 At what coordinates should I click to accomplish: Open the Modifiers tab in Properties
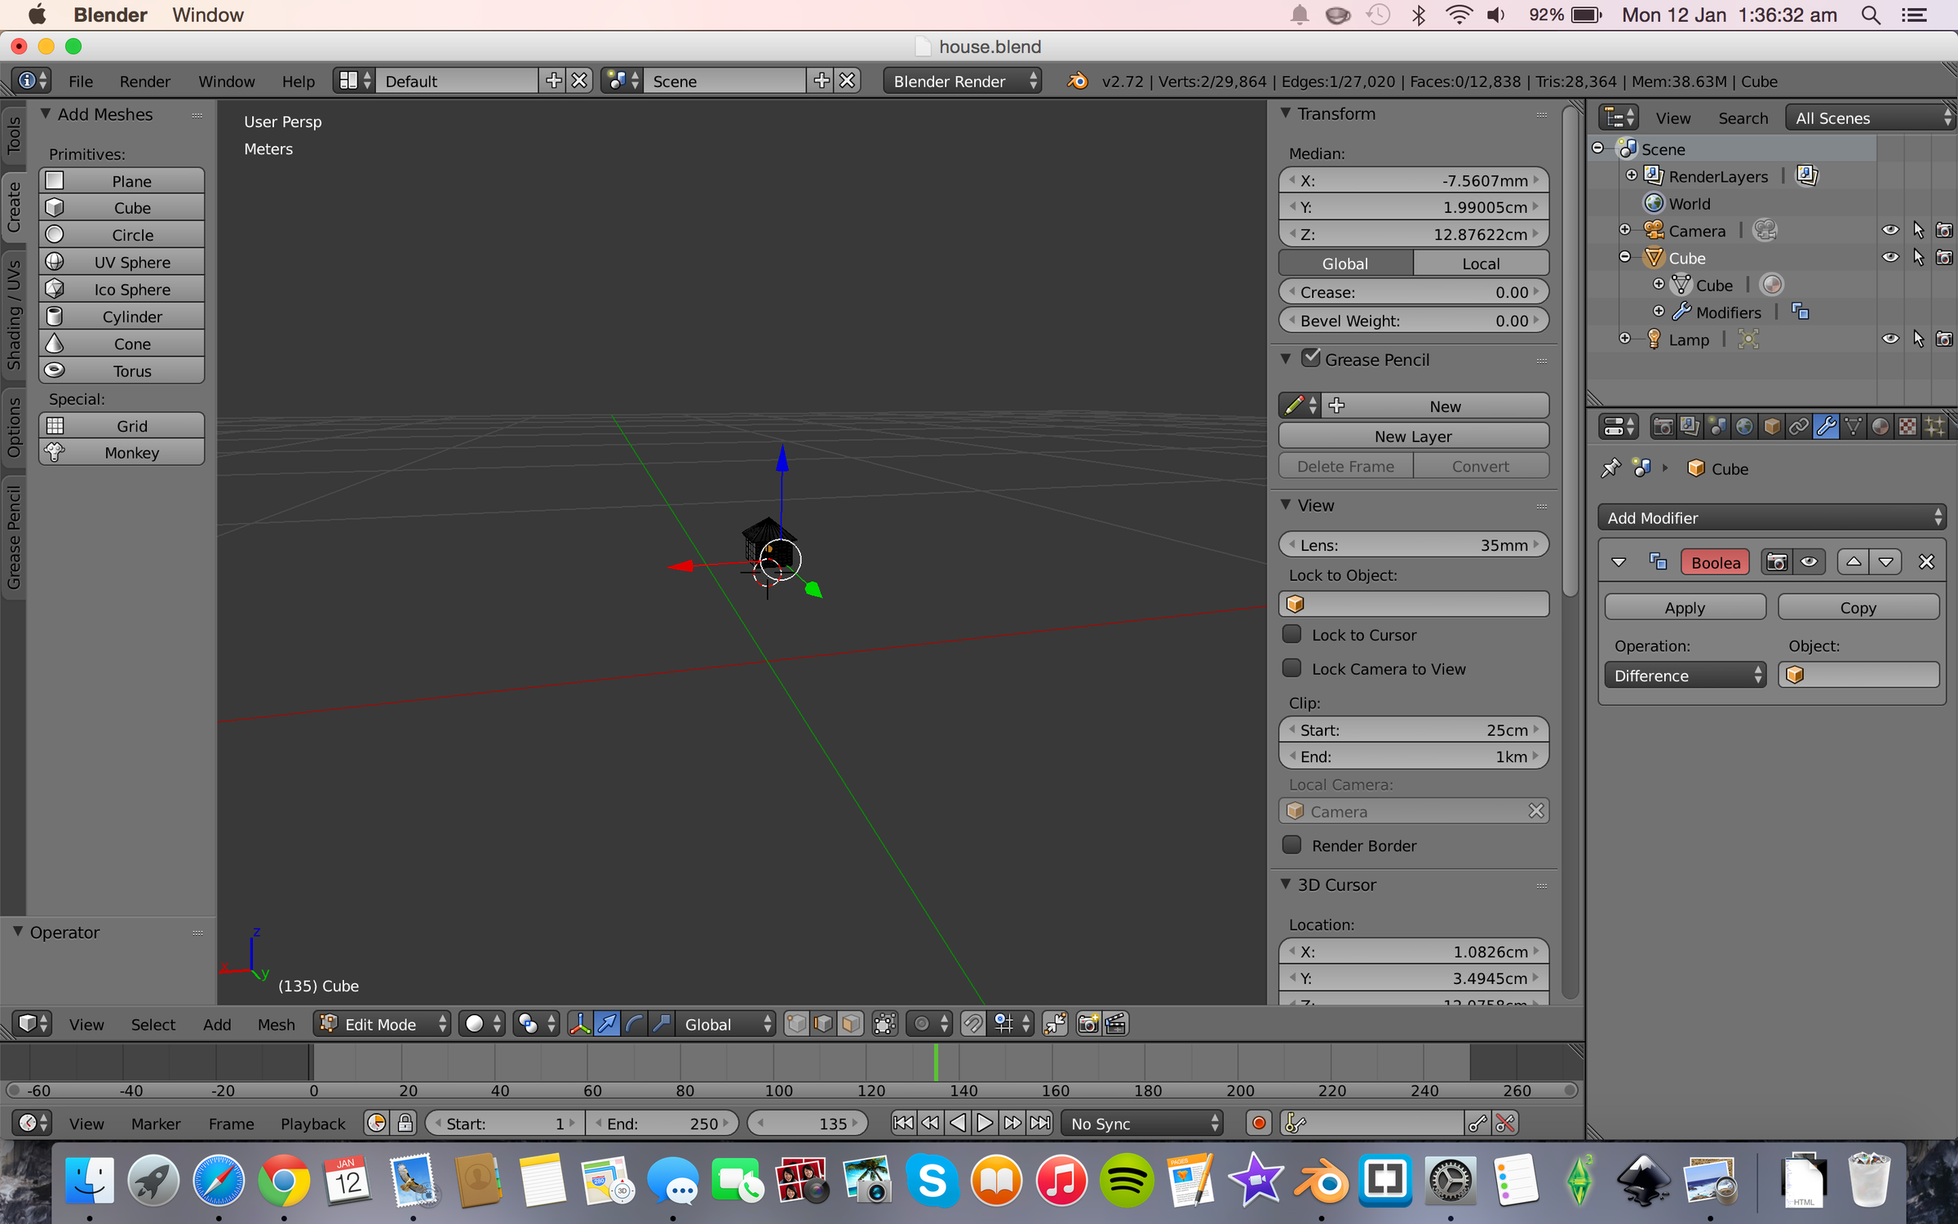[1827, 426]
